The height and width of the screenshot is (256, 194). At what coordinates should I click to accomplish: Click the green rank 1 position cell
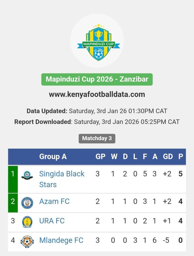(13, 179)
